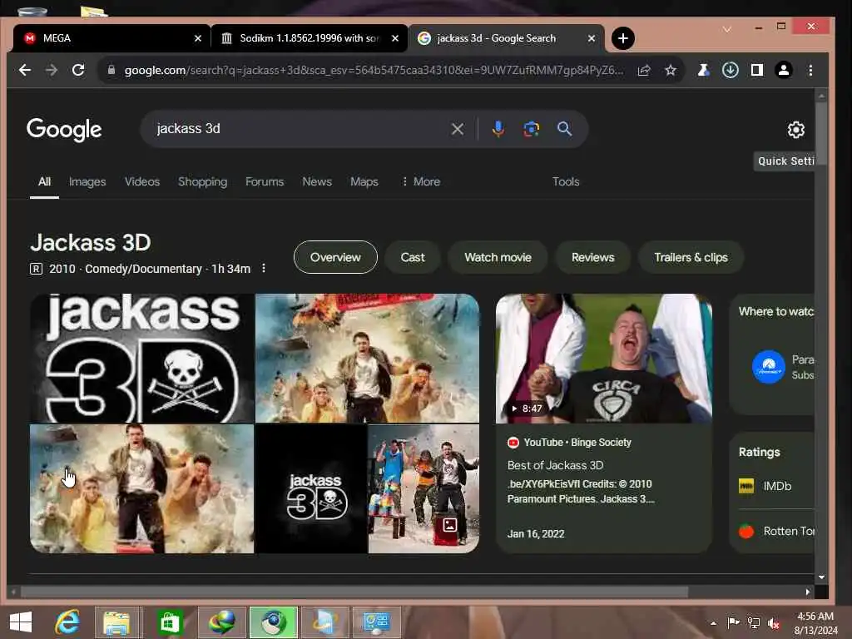Clear the search box with the X
The height and width of the screenshot is (639, 852).
click(x=458, y=129)
